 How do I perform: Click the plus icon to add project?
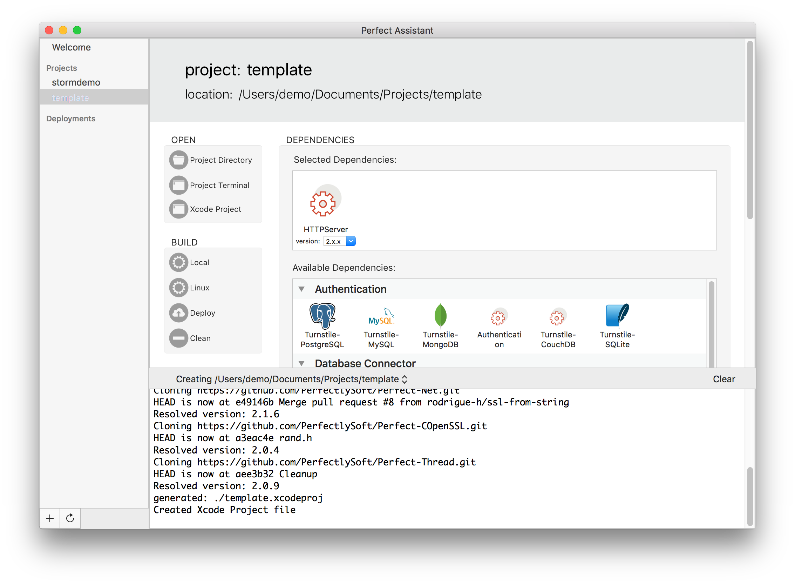click(x=50, y=519)
